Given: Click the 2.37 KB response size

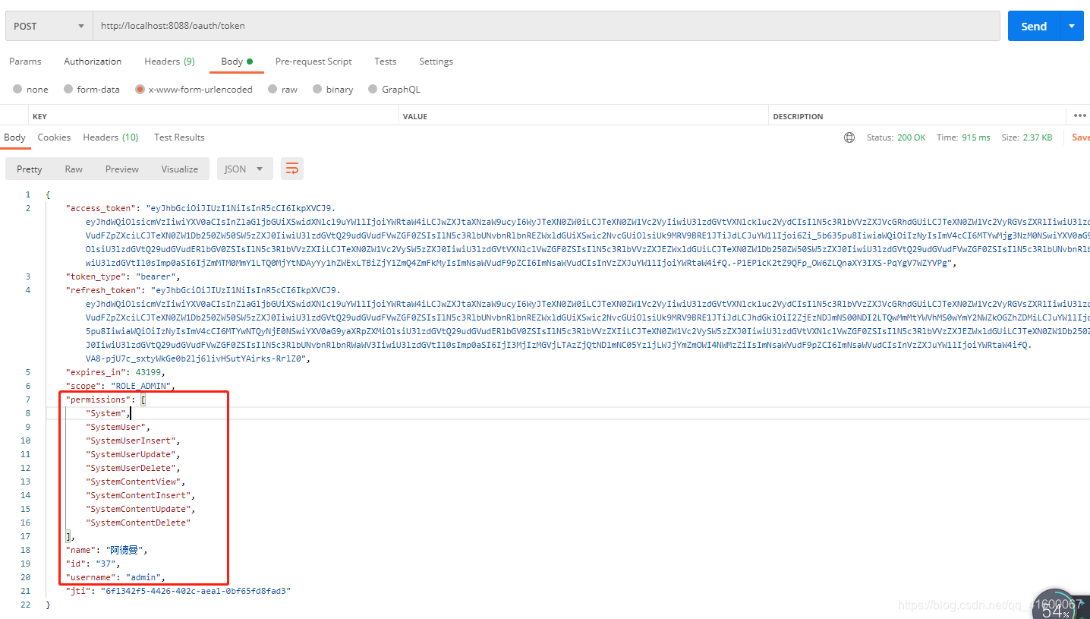Looking at the screenshot, I should (1038, 137).
